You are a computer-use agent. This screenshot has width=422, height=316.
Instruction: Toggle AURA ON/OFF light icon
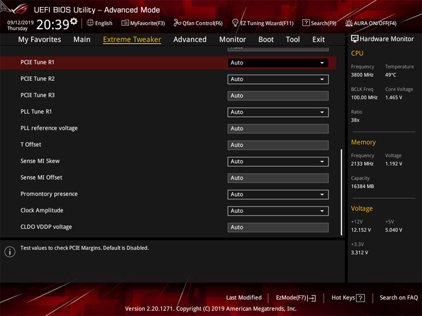click(x=349, y=23)
